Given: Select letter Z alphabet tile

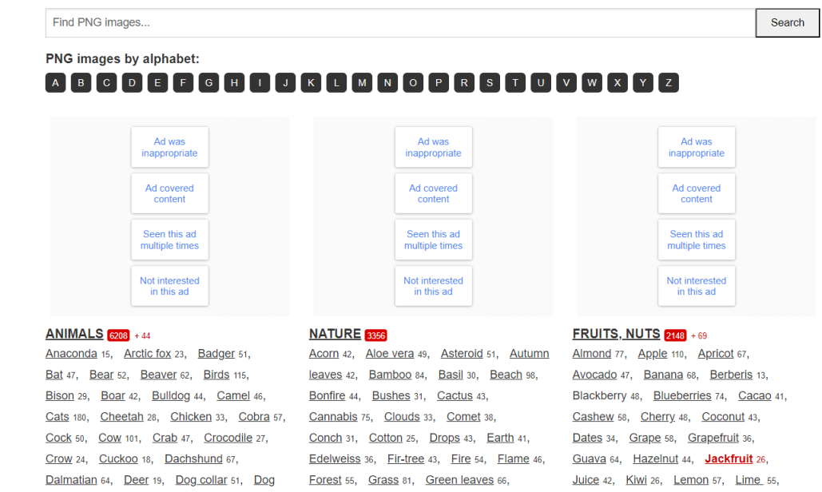Looking at the screenshot, I should pos(669,83).
